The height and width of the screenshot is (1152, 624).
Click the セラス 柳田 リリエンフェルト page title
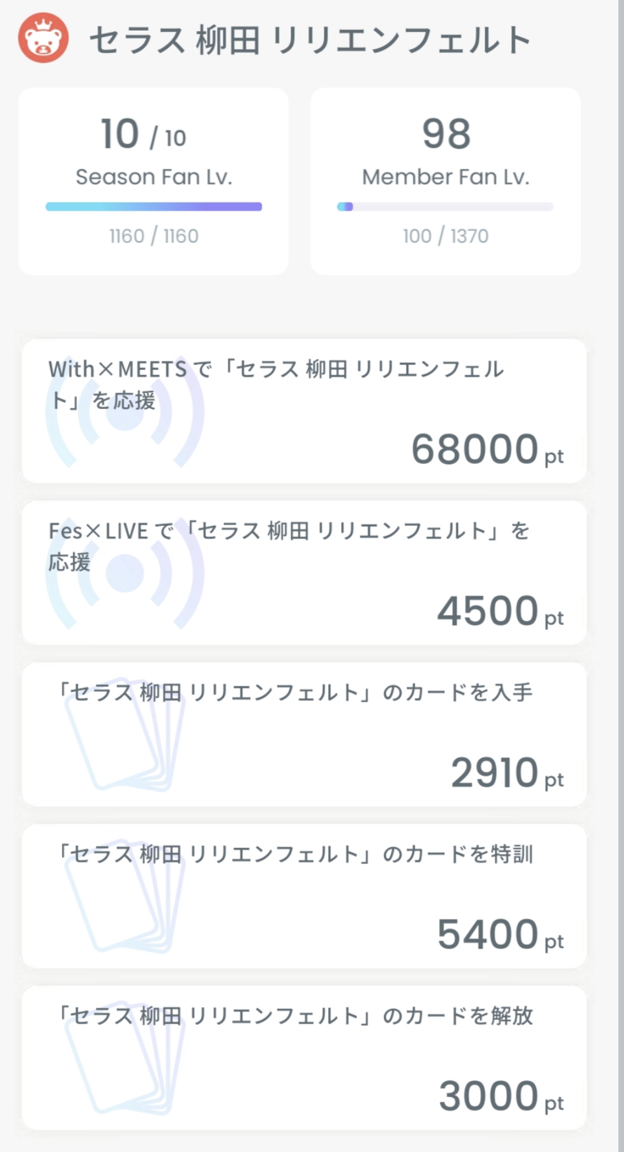pos(310,40)
